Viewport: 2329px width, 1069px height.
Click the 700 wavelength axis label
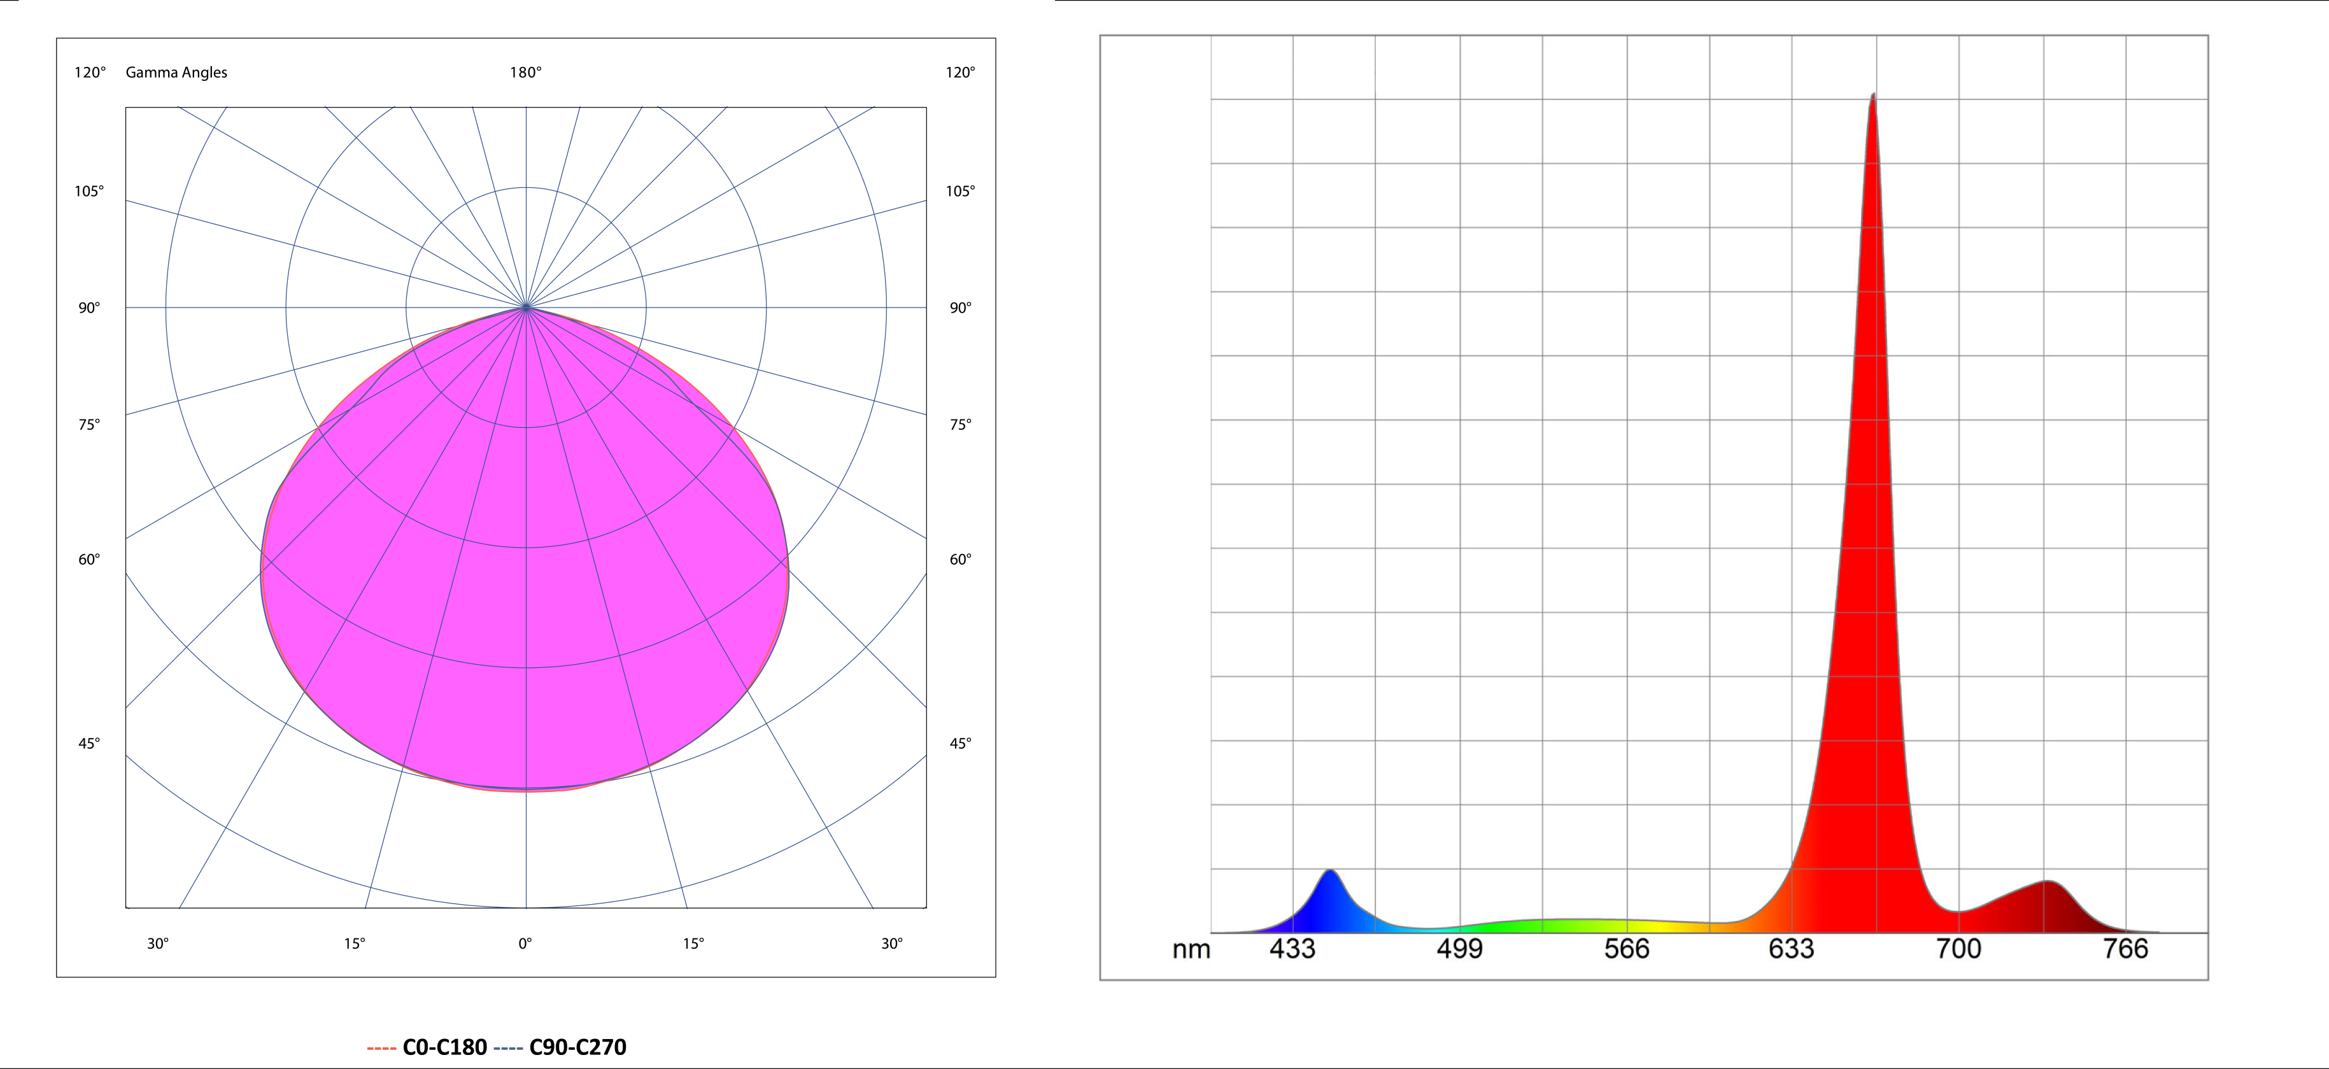coord(1958,949)
